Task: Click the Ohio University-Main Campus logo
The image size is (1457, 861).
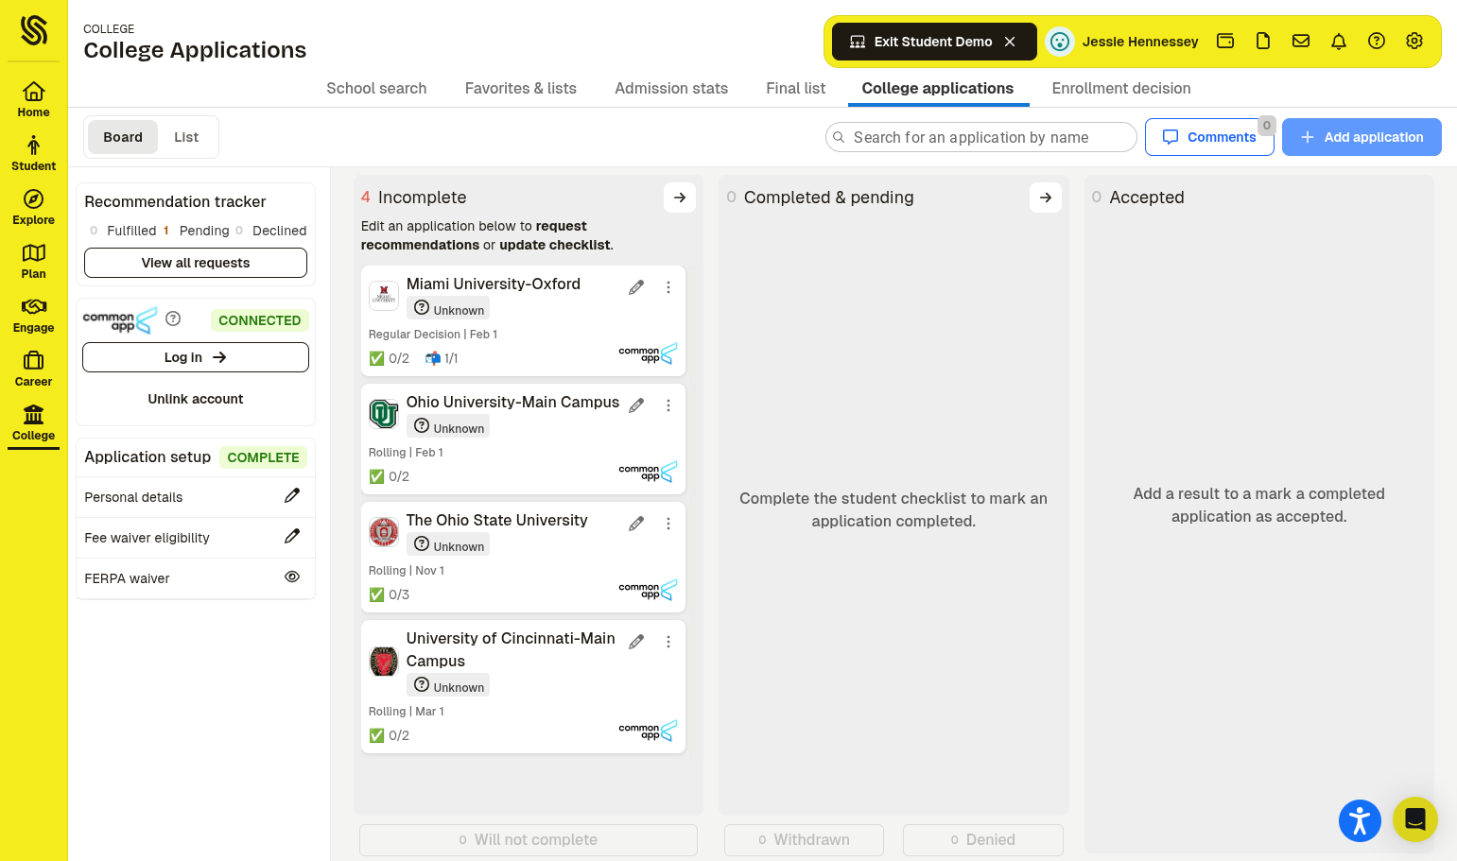Action: coord(384,414)
